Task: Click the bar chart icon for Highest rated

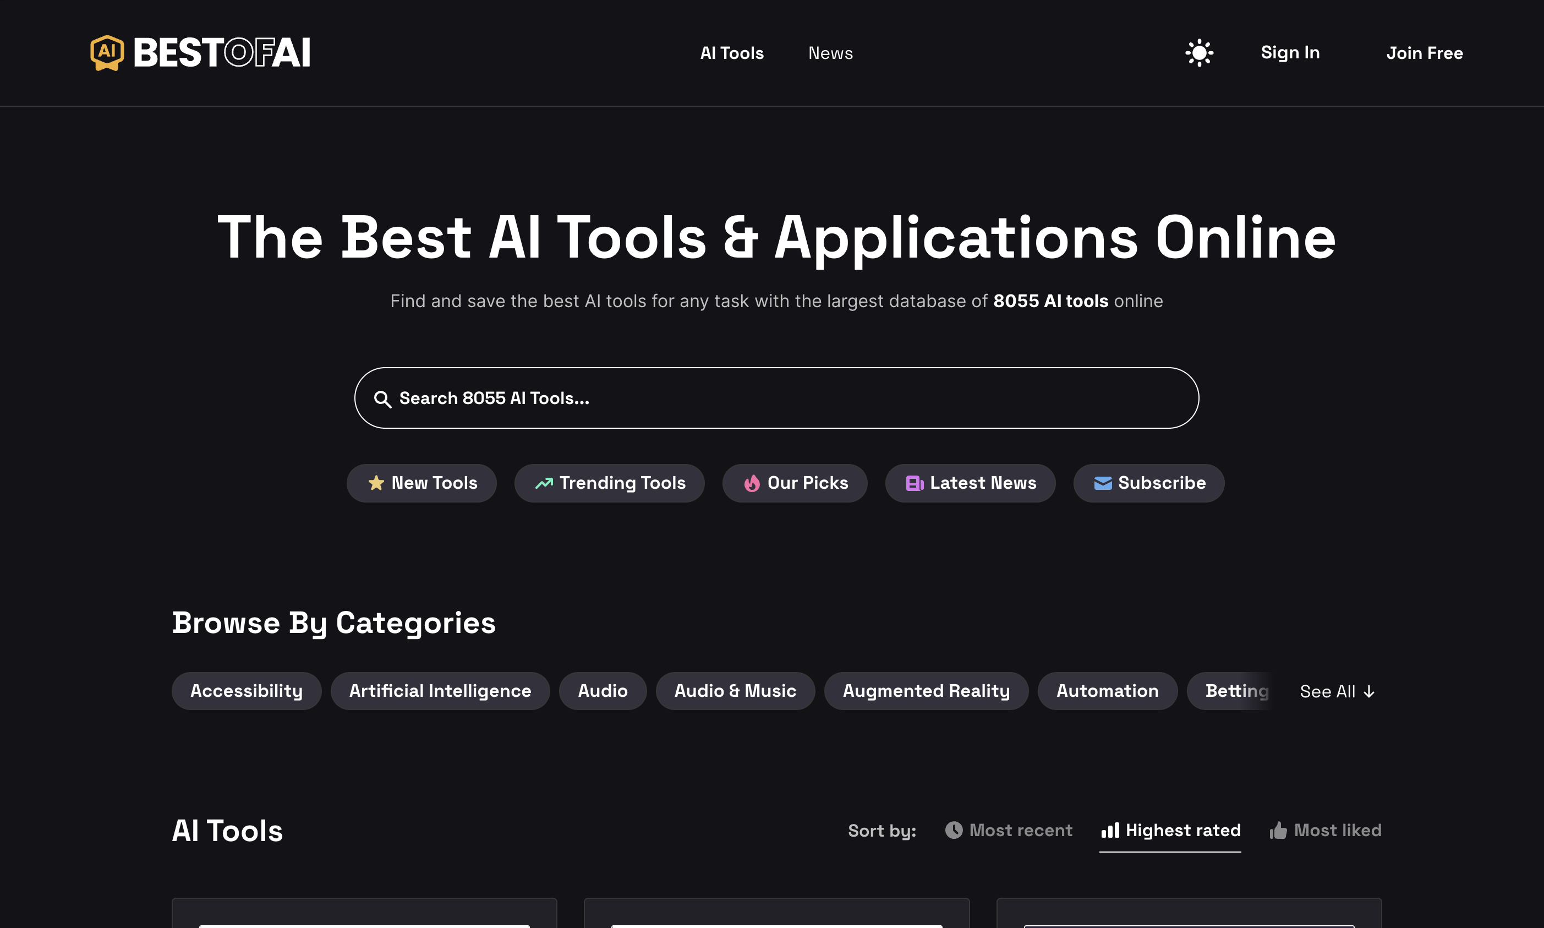Action: coord(1109,830)
